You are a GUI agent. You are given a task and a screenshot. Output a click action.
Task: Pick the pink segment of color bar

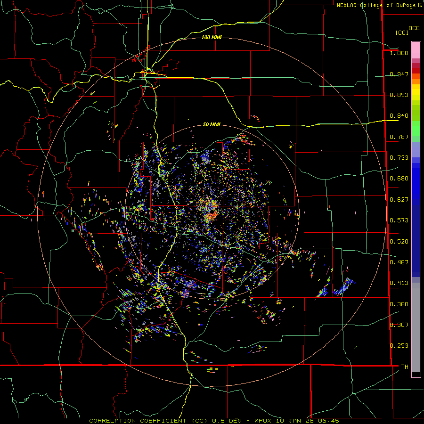click(416, 50)
